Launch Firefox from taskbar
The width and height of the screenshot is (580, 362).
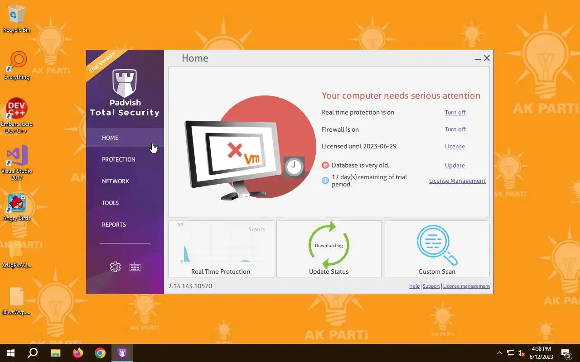pos(78,353)
